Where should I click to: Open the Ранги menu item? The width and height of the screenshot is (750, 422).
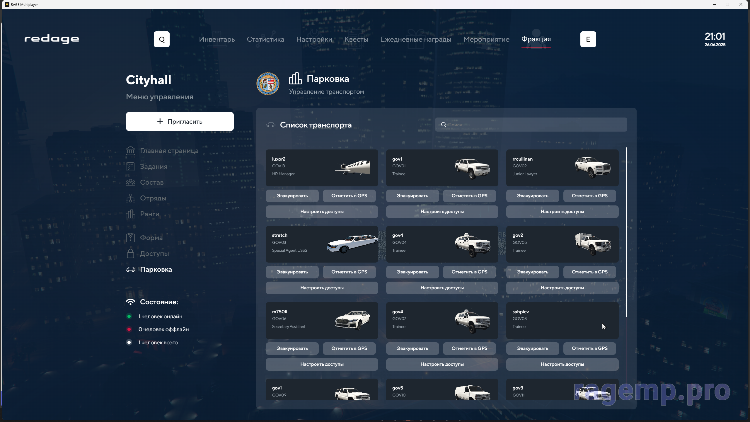pos(143,214)
